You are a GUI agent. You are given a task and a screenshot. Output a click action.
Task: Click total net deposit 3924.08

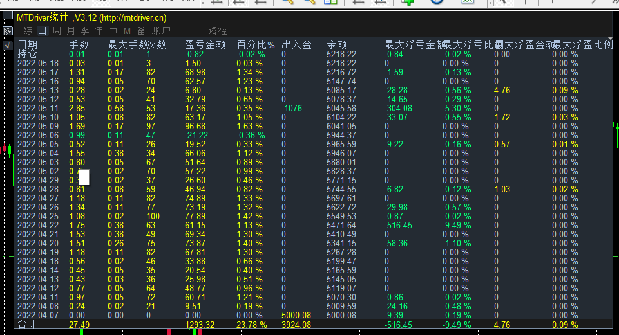click(296, 325)
